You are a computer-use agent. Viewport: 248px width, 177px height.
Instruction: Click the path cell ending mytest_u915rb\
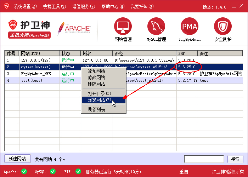click(145, 67)
